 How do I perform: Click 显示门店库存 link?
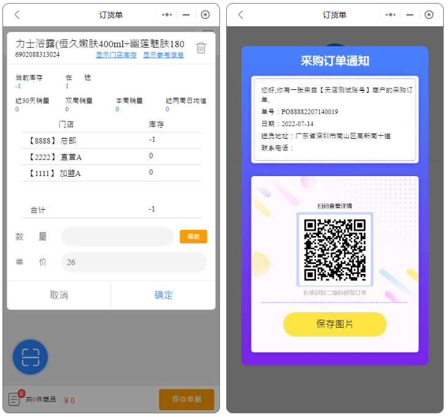point(116,55)
